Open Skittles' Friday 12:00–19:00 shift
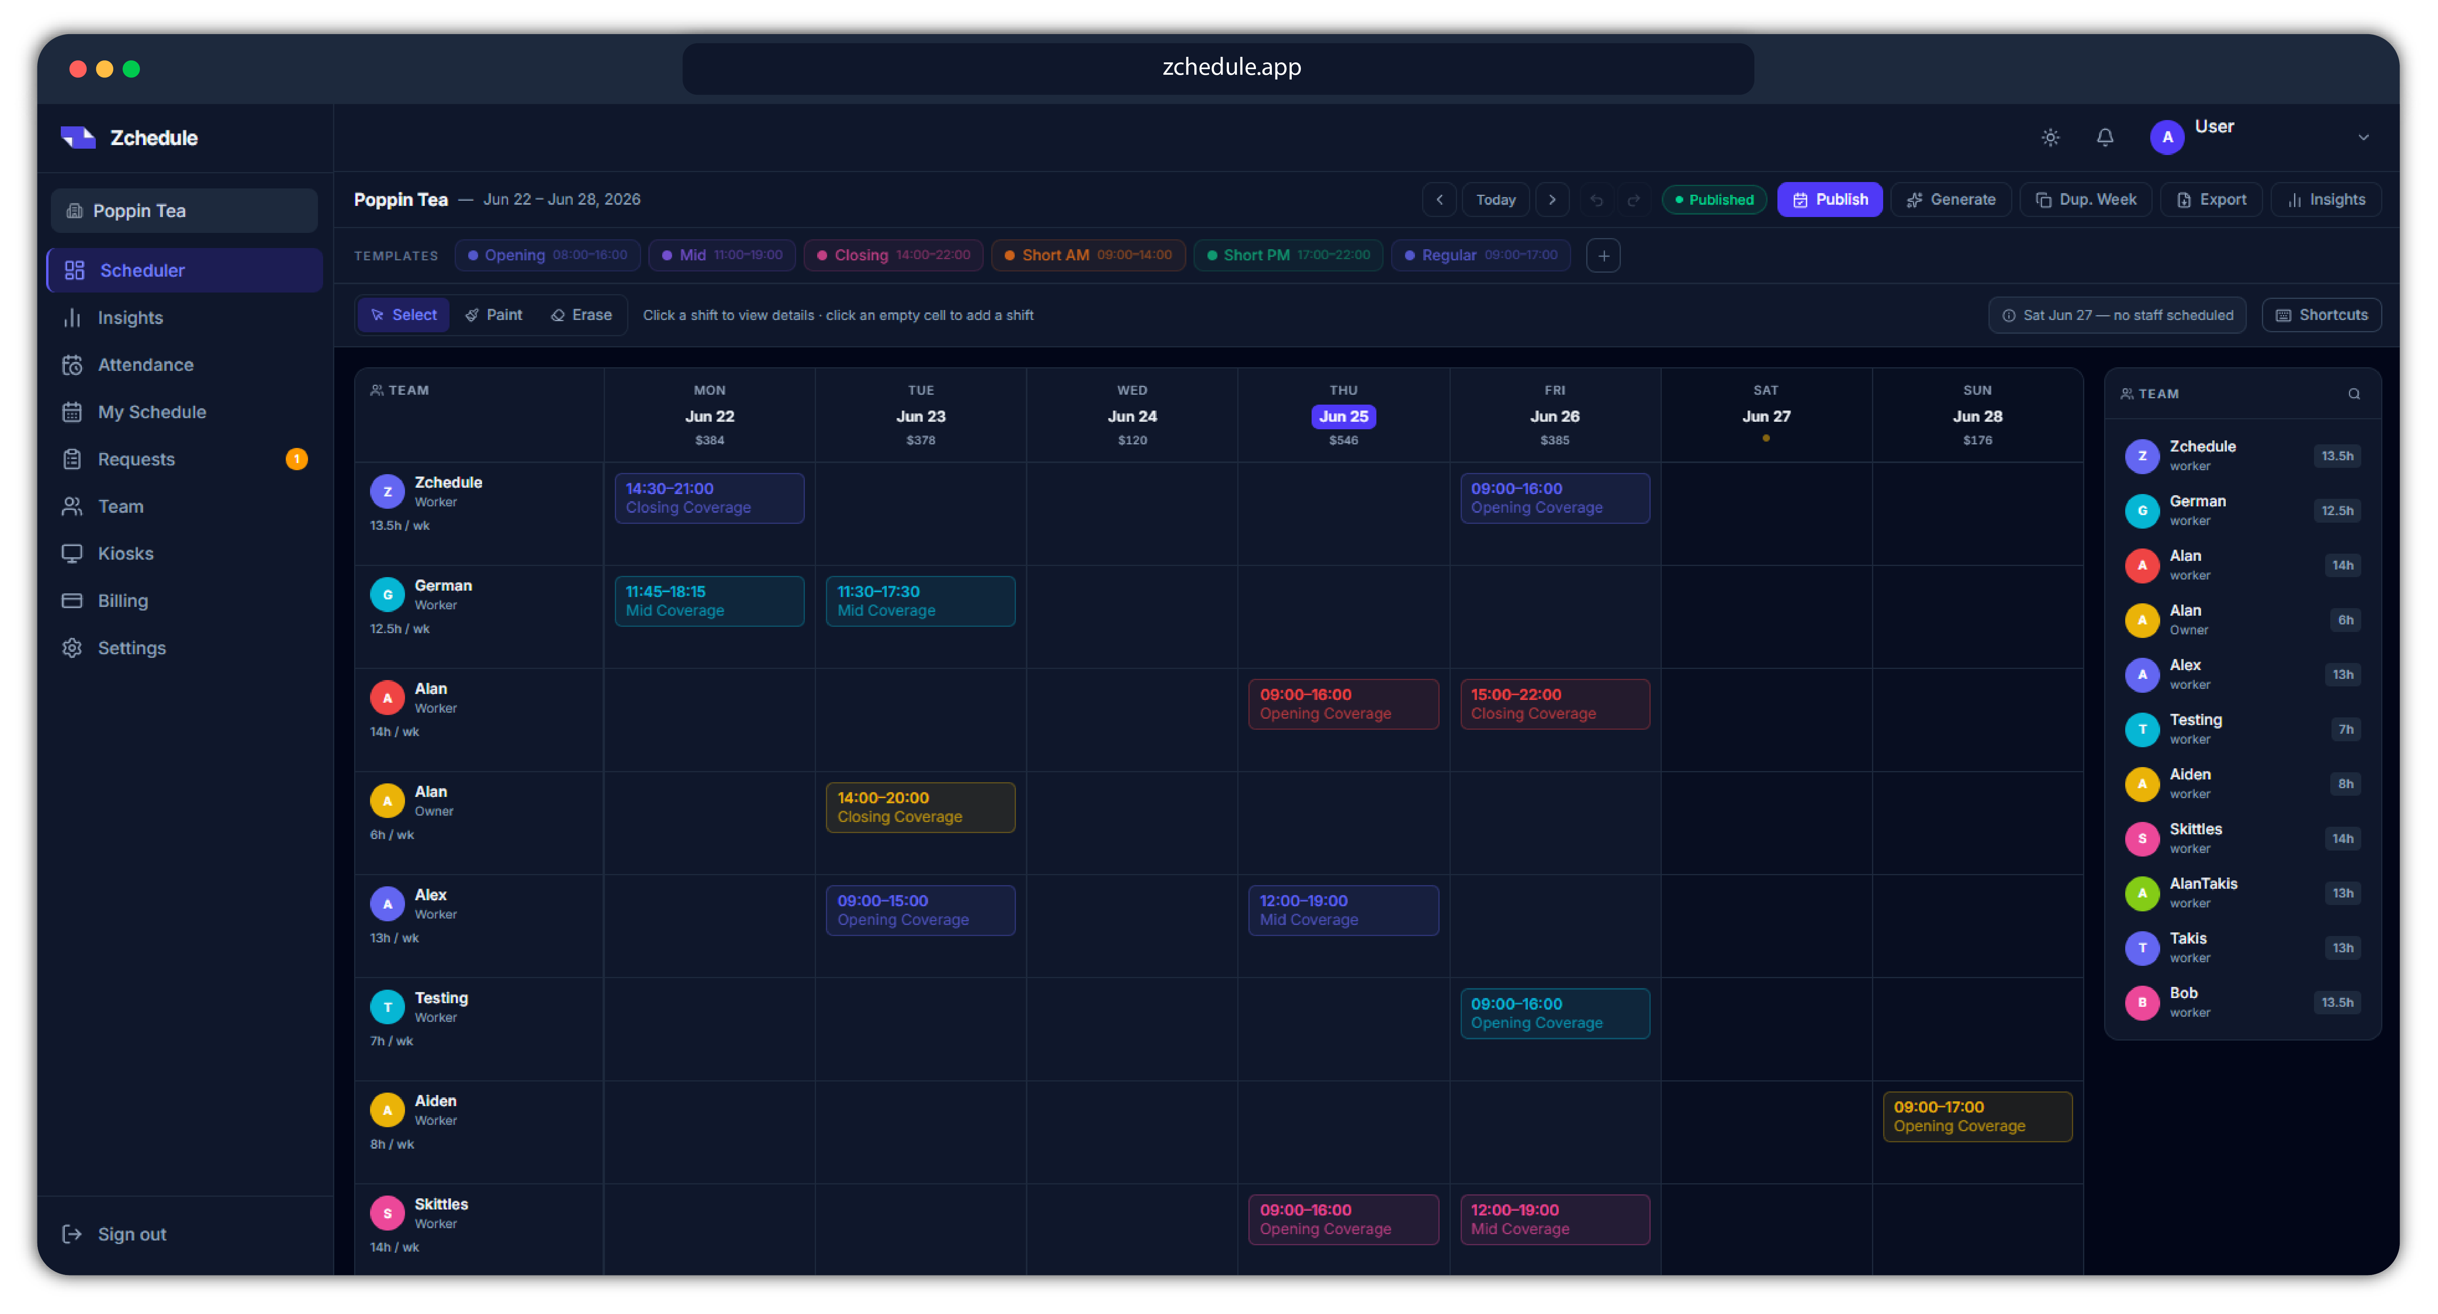 (x=1554, y=1219)
